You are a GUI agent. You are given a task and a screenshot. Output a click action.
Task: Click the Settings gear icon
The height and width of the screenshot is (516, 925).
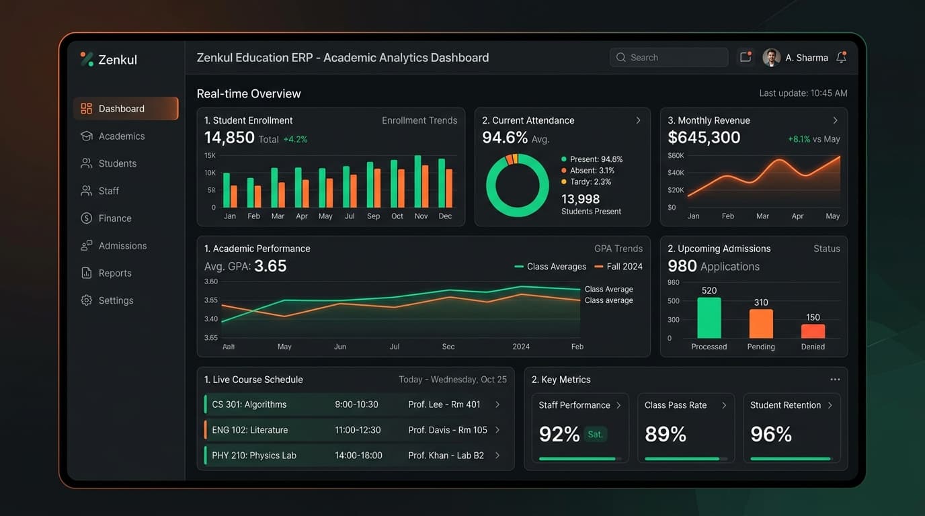tap(86, 300)
